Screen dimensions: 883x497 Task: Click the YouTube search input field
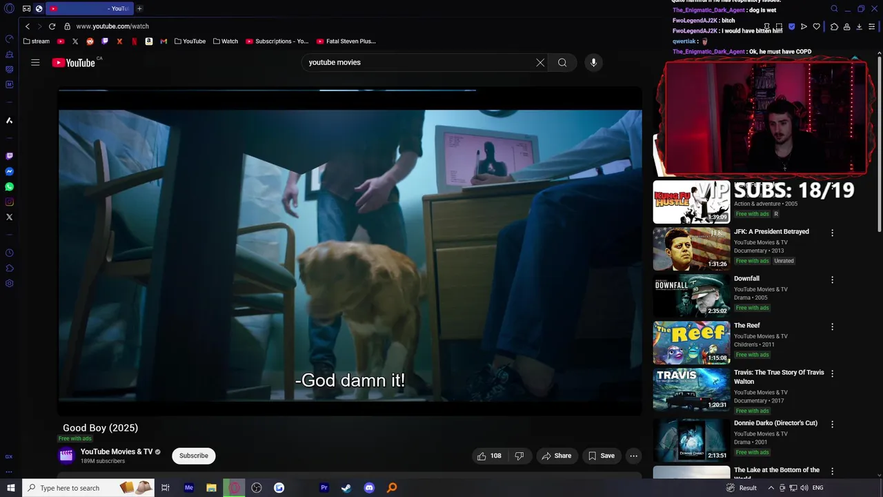click(x=419, y=62)
